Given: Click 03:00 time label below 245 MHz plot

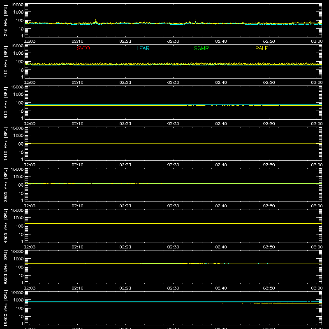Looking at the screenshot, I should [x=317, y=42].
